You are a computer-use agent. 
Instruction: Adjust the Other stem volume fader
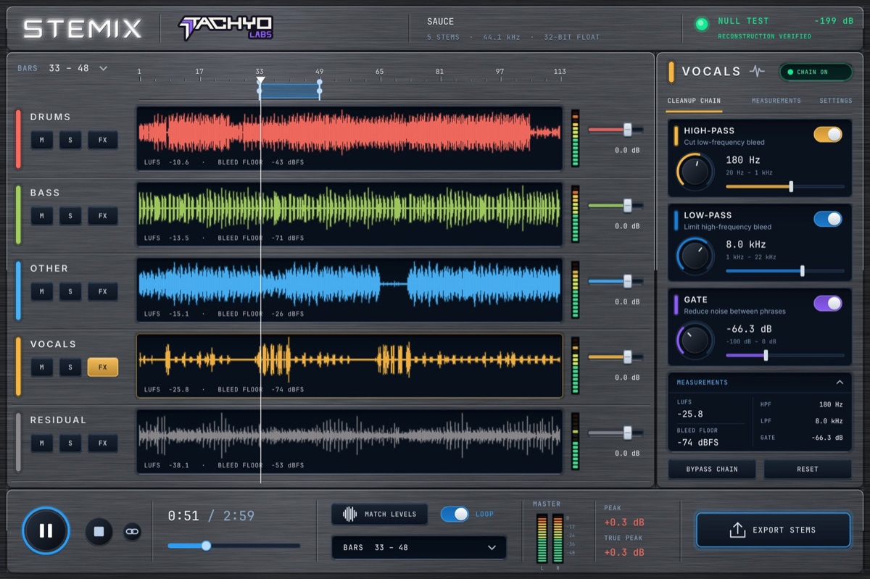coord(627,281)
